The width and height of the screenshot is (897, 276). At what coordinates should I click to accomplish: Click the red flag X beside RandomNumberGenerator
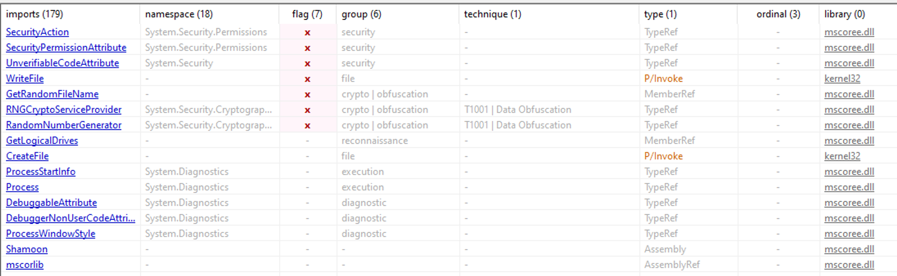[x=307, y=126]
